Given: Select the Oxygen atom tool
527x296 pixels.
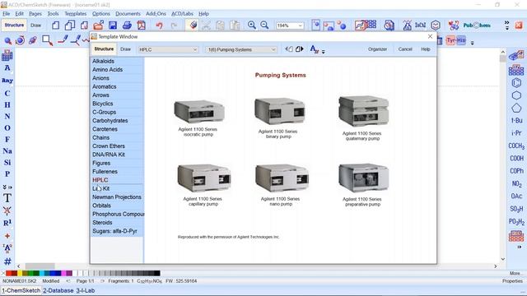Looking at the screenshot, I should click(7, 128).
